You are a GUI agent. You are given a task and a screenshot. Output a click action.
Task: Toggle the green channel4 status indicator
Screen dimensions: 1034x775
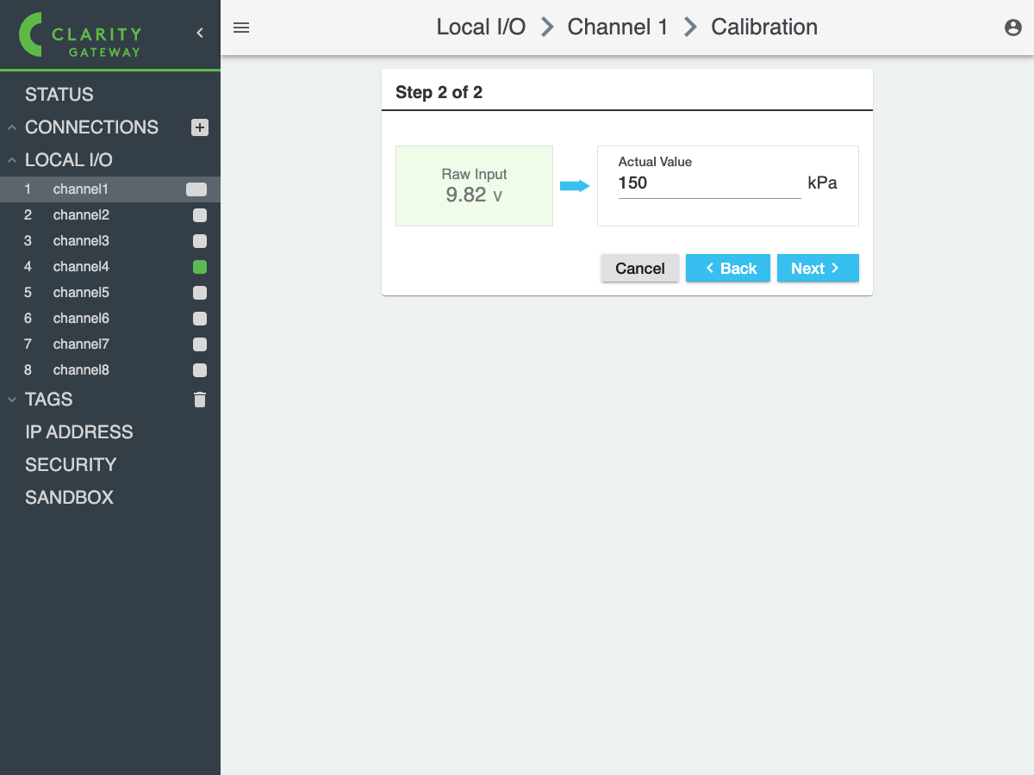point(200,267)
